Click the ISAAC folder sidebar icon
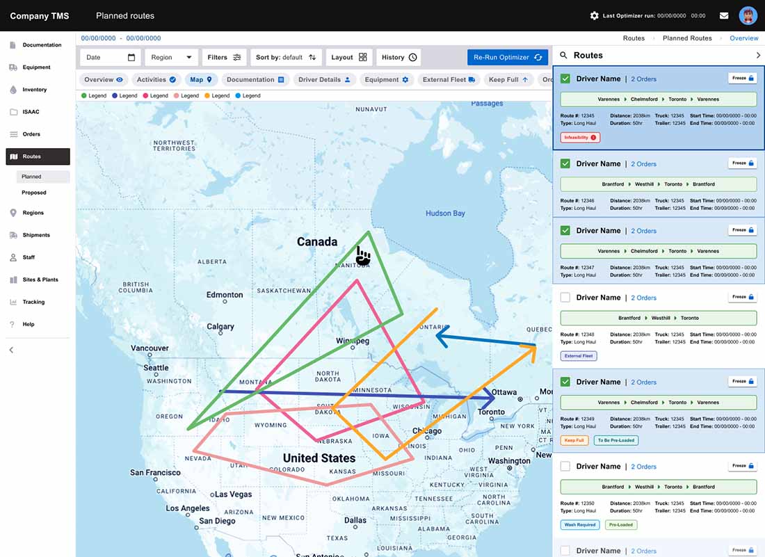Screen dimensions: 765x557 point(13,112)
